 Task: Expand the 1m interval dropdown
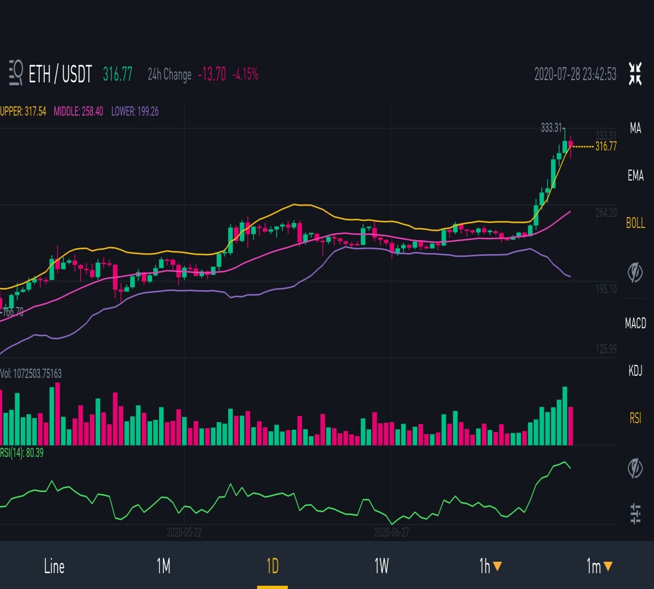click(599, 566)
